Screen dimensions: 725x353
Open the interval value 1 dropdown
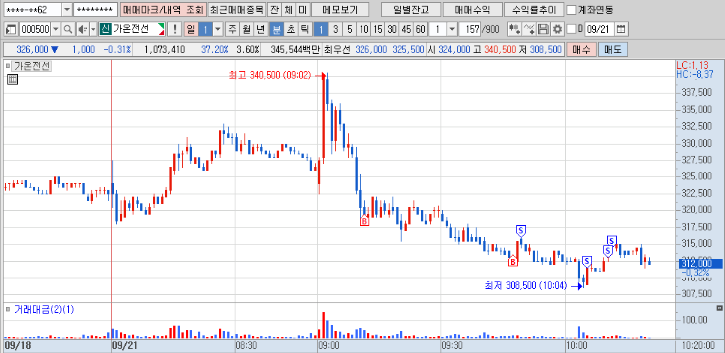point(452,29)
